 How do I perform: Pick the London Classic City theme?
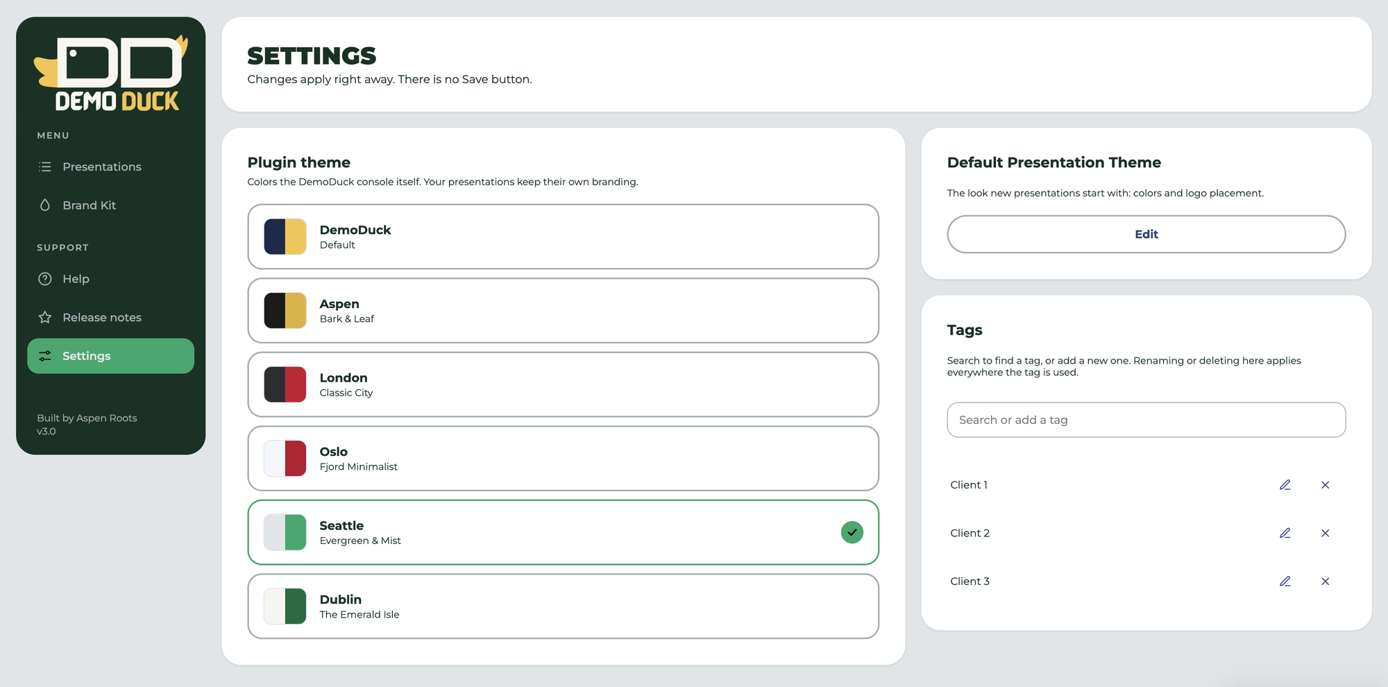[x=564, y=384]
